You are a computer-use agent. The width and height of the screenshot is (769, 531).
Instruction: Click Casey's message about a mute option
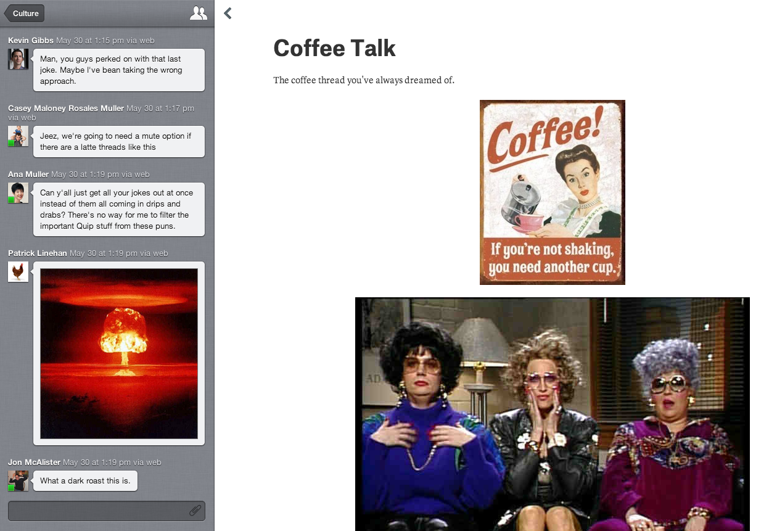pos(119,142)
